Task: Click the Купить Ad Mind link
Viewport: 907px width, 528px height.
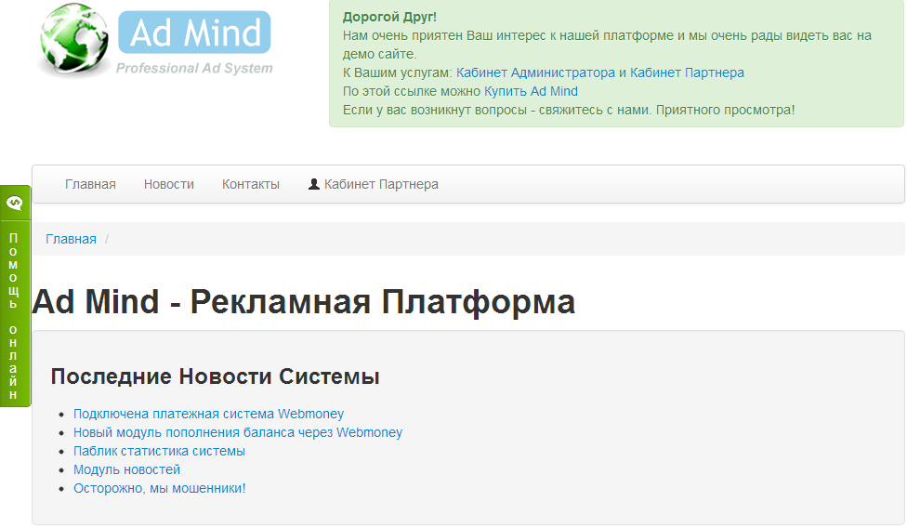Action: click(x=531, y=91)
